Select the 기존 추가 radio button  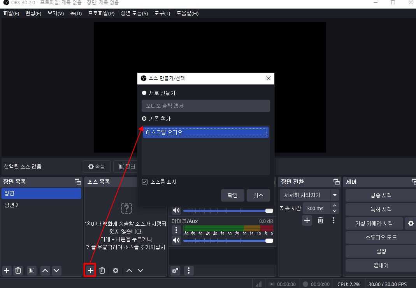(144, 119)
